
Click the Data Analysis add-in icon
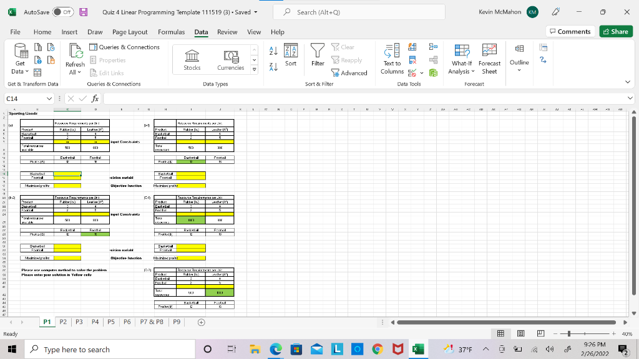point(543,47)
